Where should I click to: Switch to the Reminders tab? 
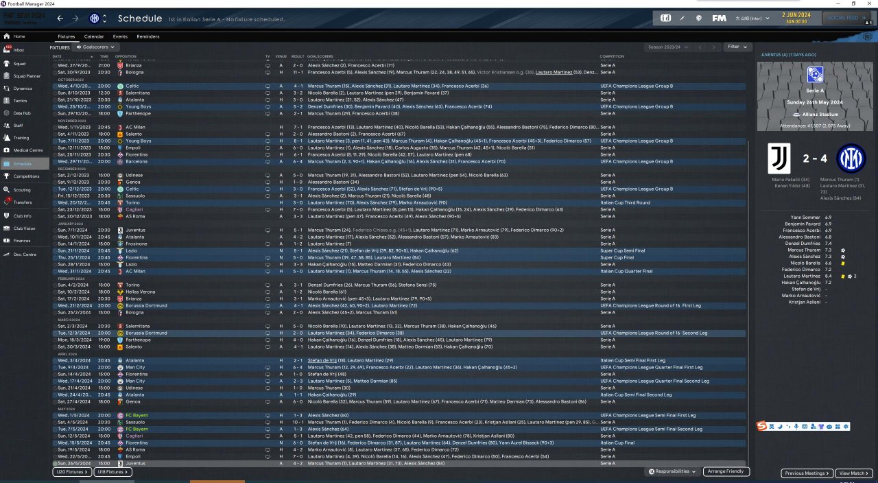(x=148, y=36)
